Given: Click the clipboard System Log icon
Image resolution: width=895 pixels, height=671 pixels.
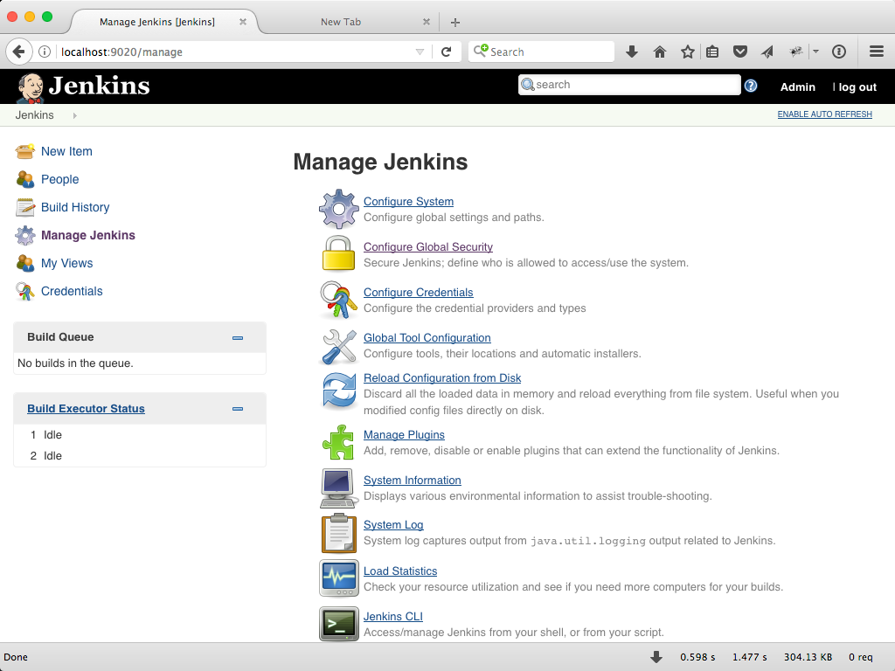Looking at the screenshot, I should 339,533.
